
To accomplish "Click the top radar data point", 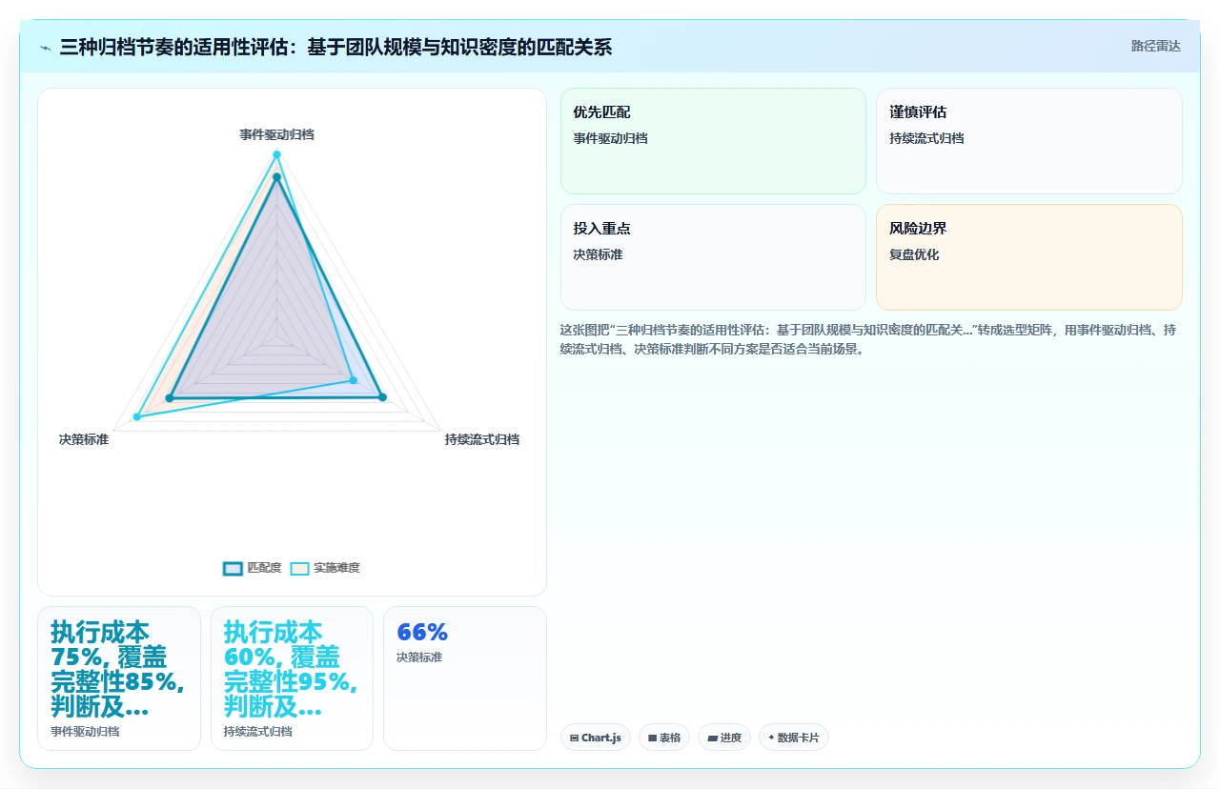I will tap(276, 154).
